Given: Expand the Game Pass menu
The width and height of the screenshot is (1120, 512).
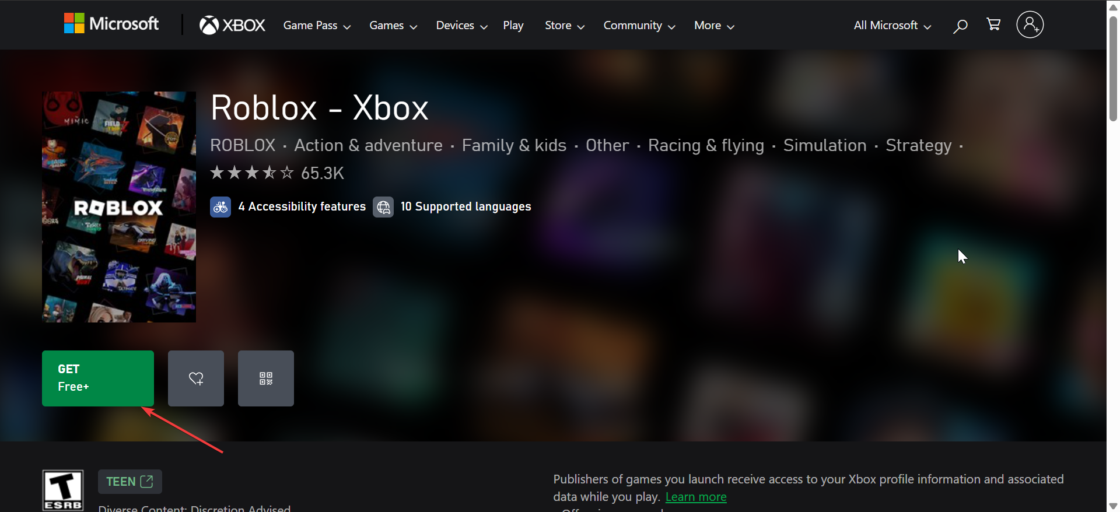Looking at the screenshot, I should coord(317,26).
